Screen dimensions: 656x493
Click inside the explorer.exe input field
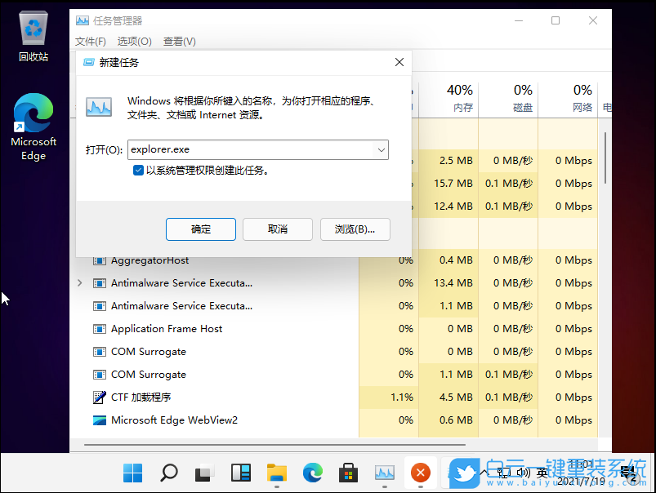pyautogui.click(x=245, y=150)
